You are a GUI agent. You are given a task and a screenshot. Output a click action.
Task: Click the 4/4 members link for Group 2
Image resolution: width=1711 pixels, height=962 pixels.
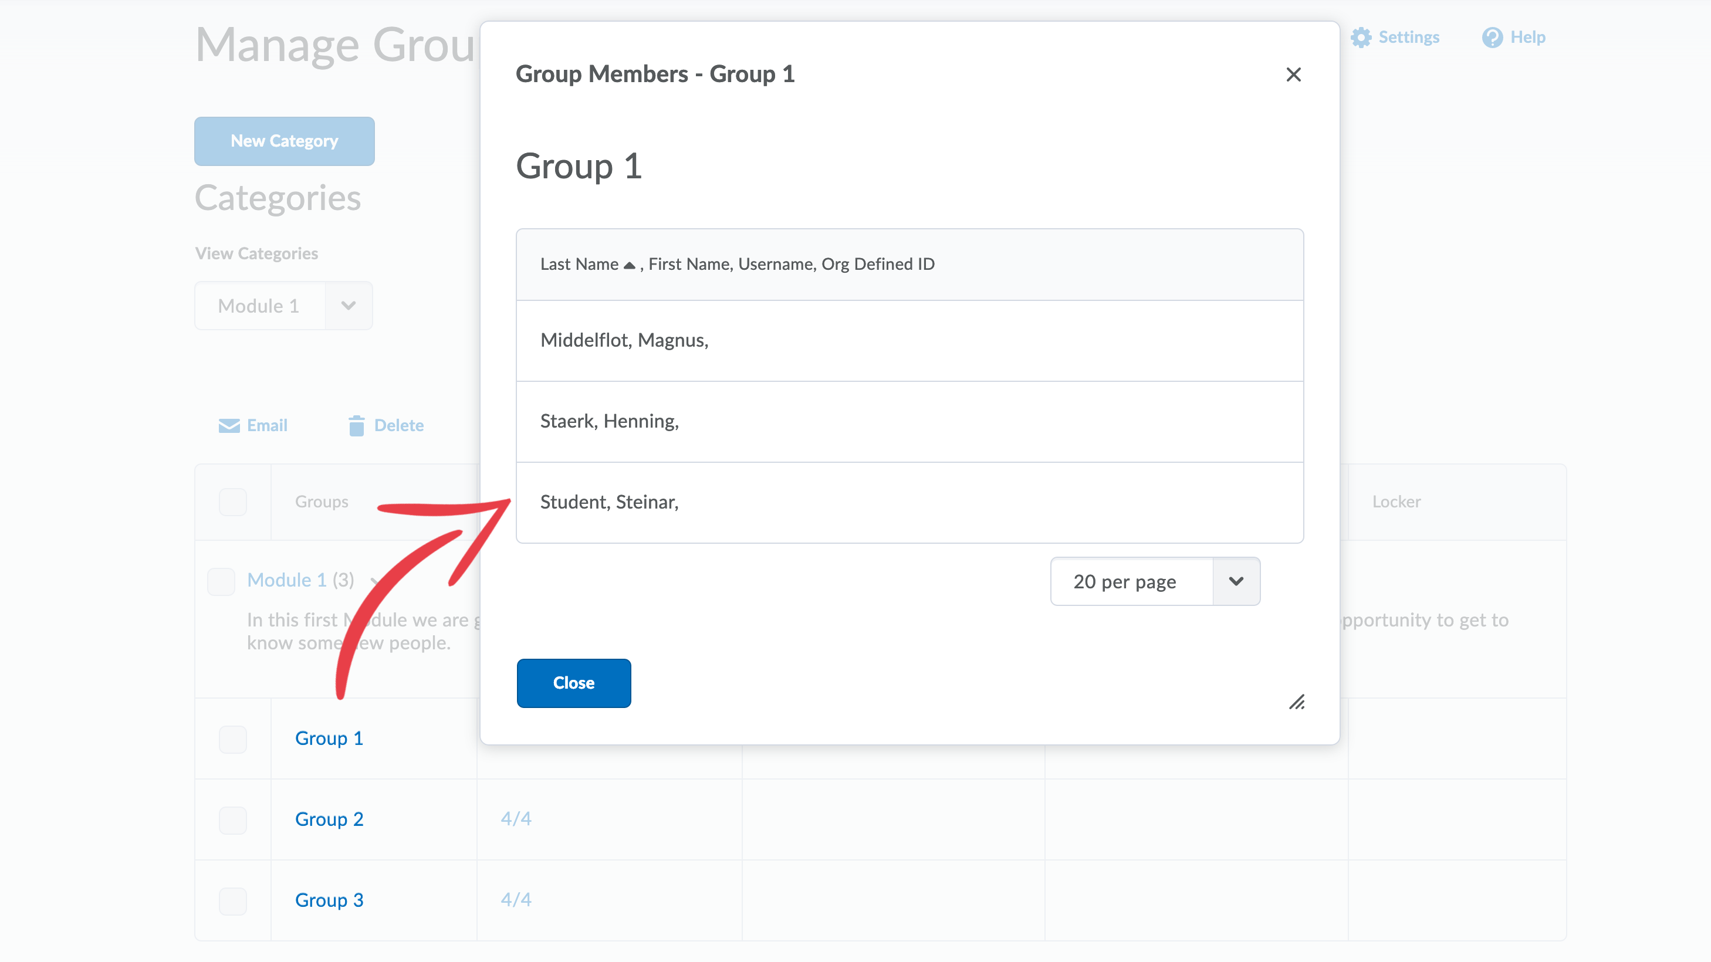pyautogui.click(x=516, y=819)
